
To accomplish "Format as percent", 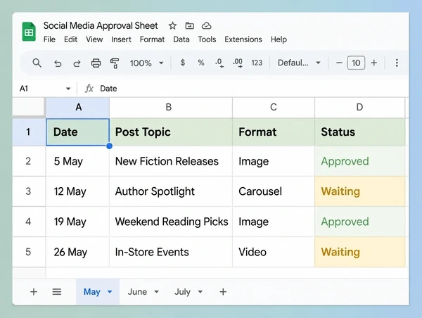I will [x=200, y=63].
